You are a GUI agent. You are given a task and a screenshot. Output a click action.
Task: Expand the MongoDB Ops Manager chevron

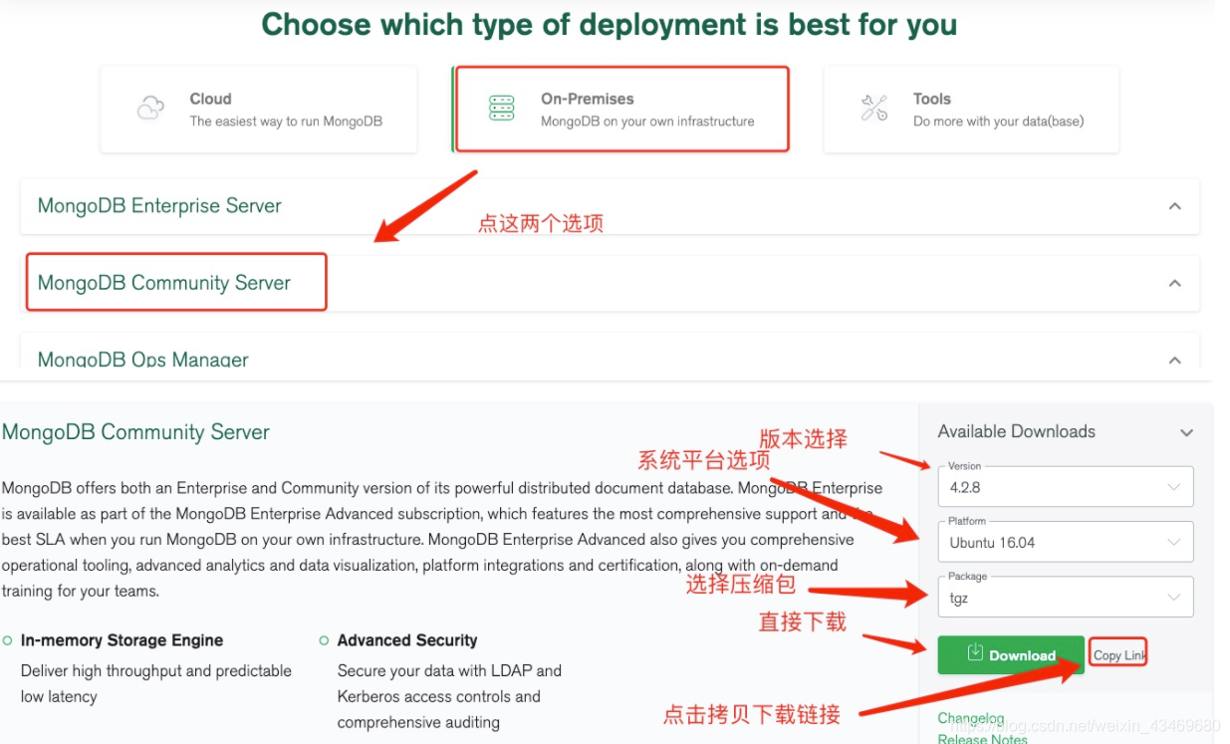click(x=1175, y=360)
